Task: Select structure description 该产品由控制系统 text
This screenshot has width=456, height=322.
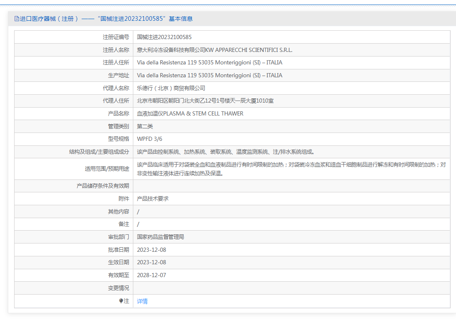Action: pos(226,152)
